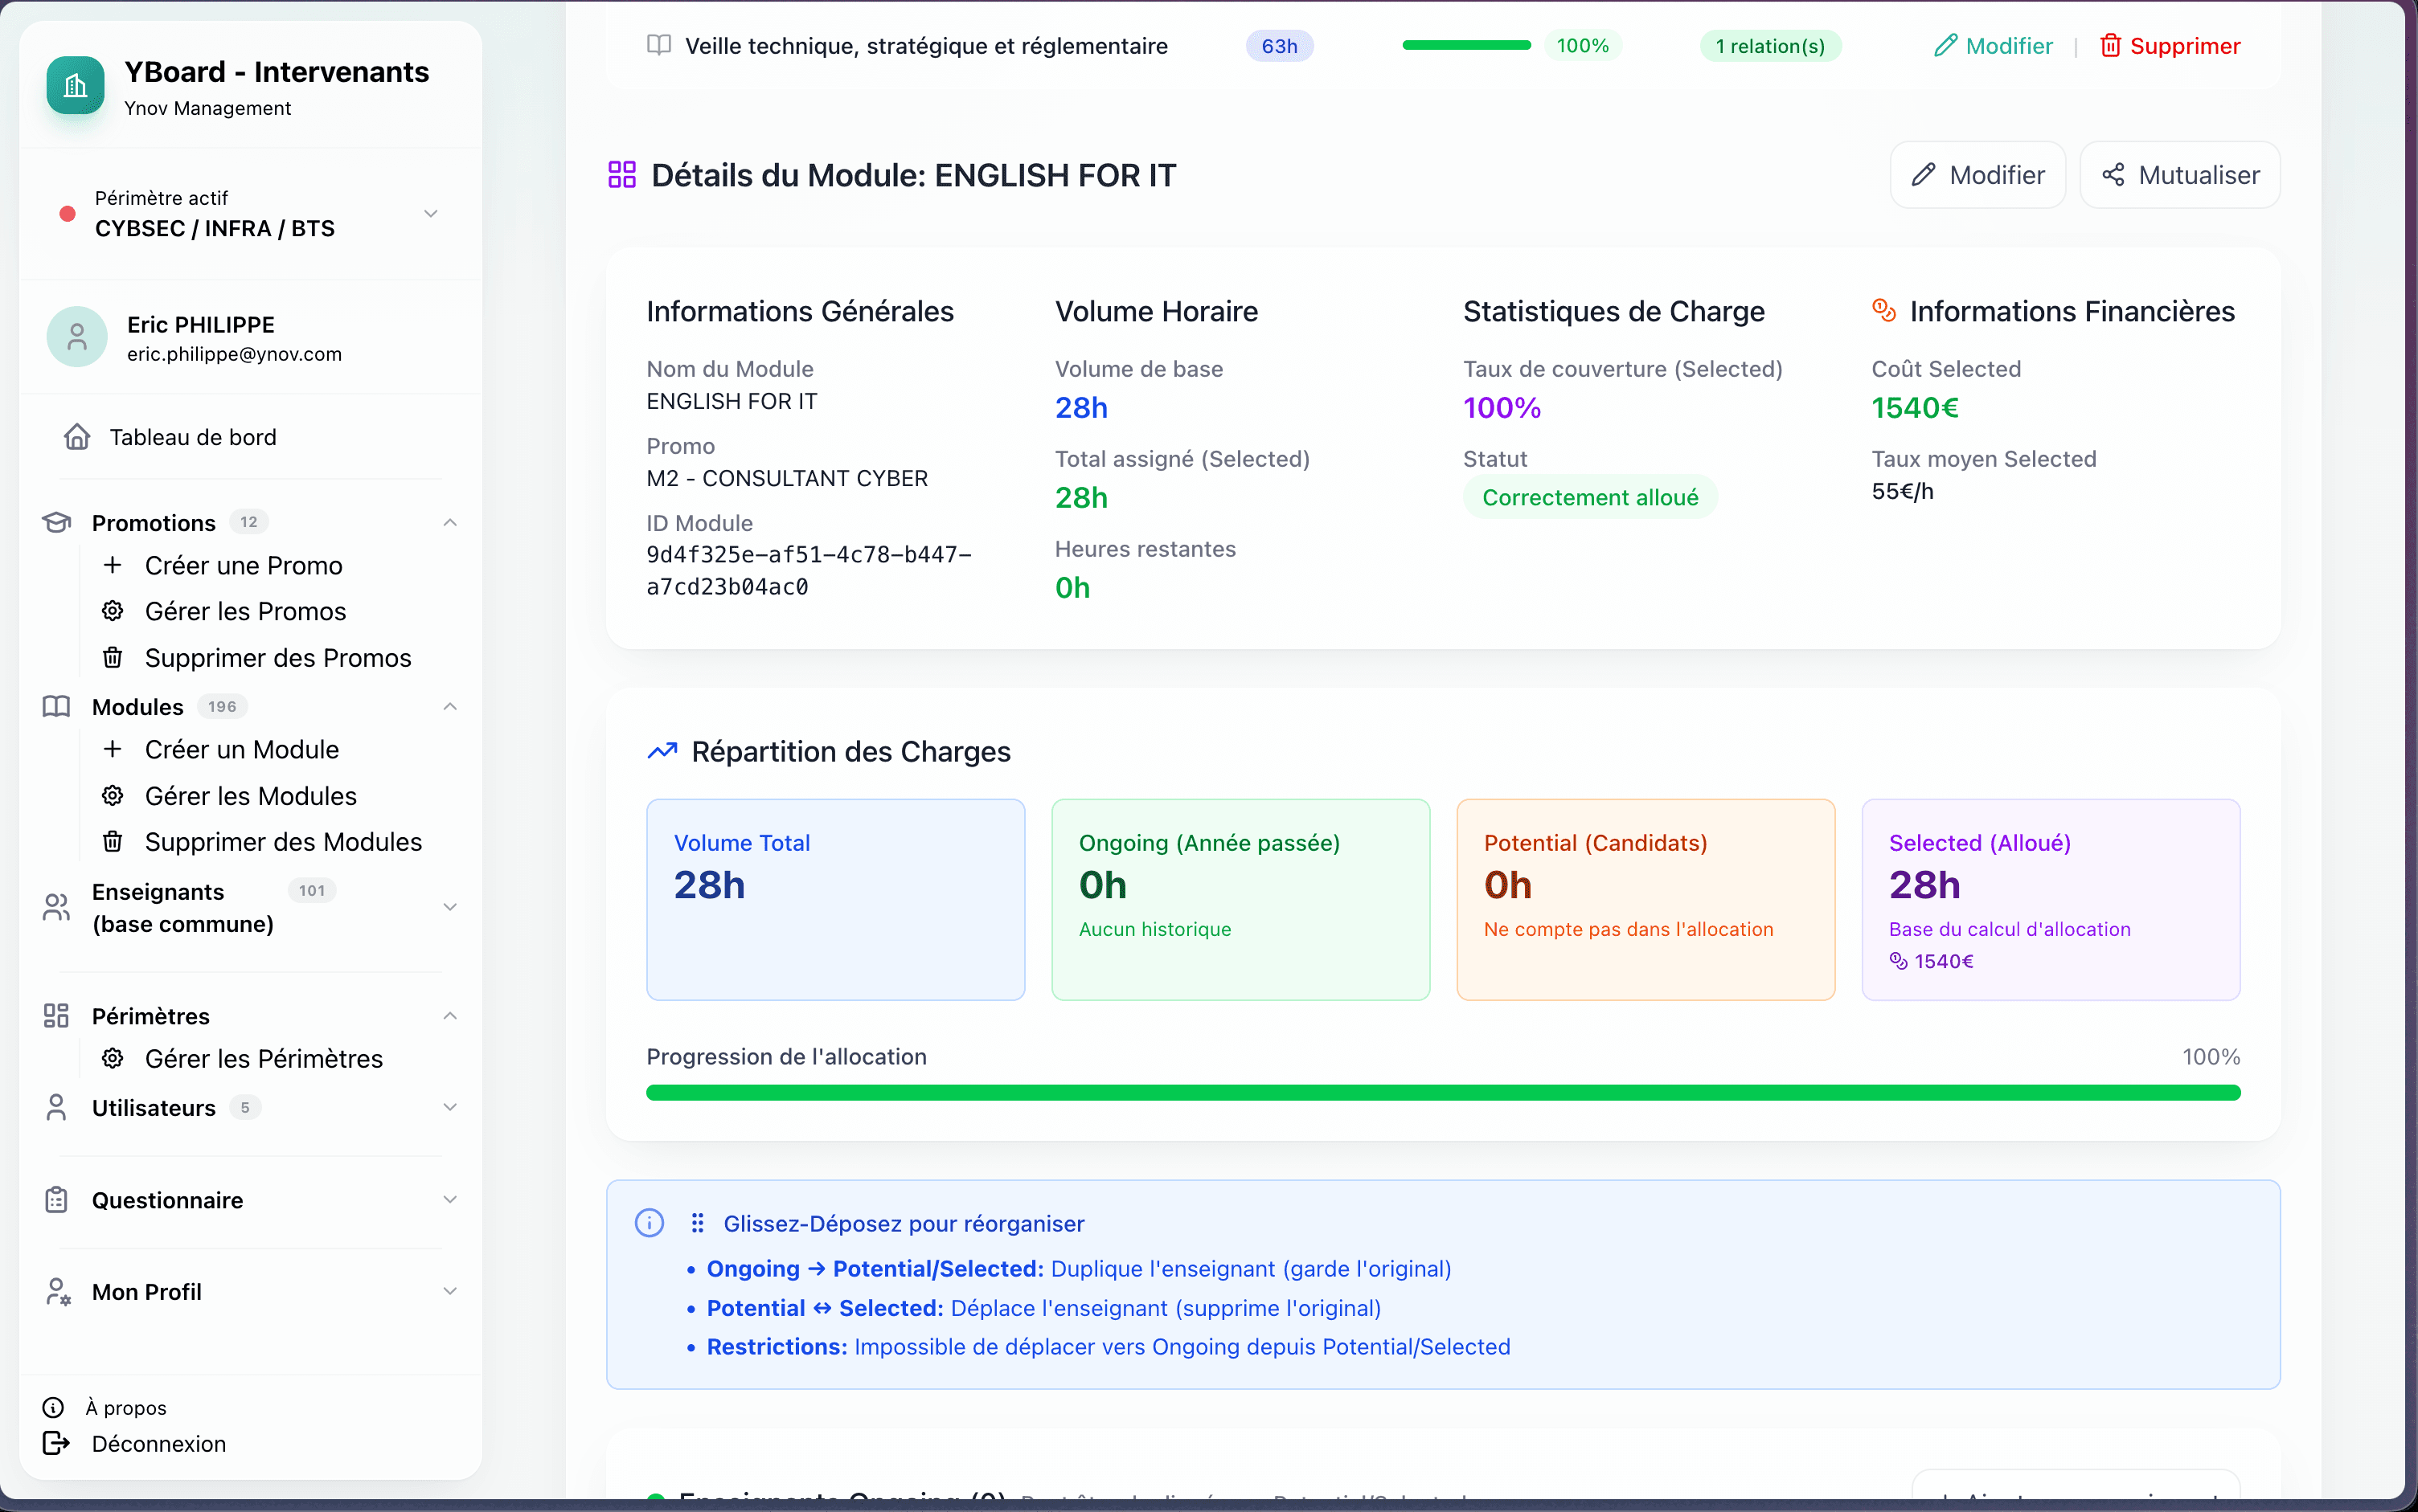Click the À propos link
Viewport: 2418px width, 1512px height.
[126, 1408]
